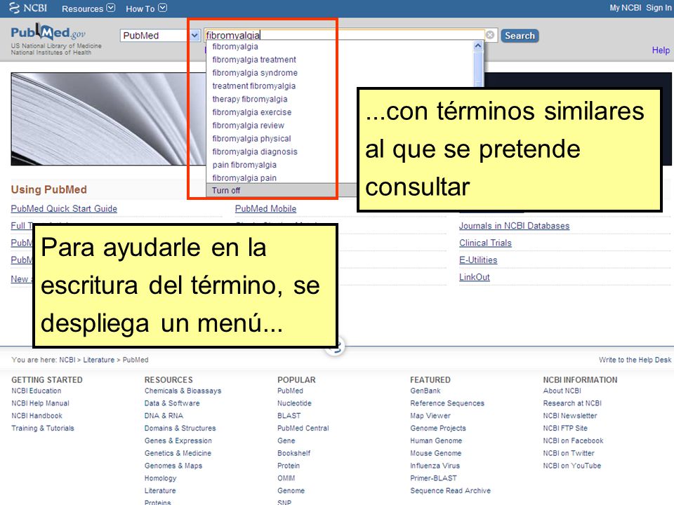Open the Clinical Trials link
This screenshot has width=674, height=505.
485,243
